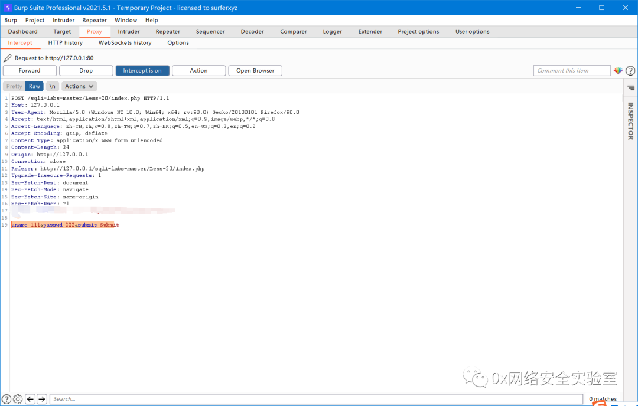
Task: Click the Content-Length: 34 line
Action: pos(40,148)
